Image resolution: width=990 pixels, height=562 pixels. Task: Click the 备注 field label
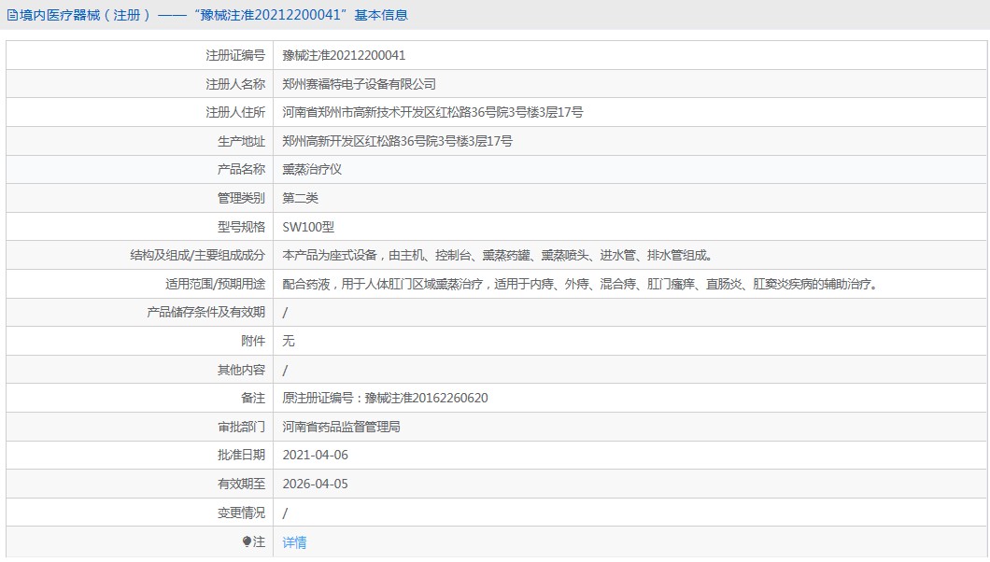[x=253, y=398]
